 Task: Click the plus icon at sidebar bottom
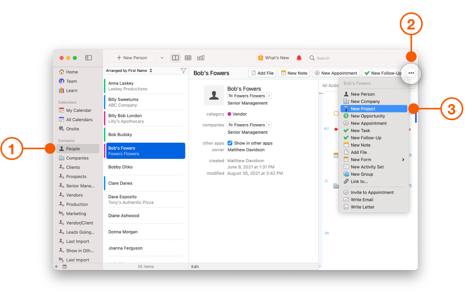click(x=56, y=267)
